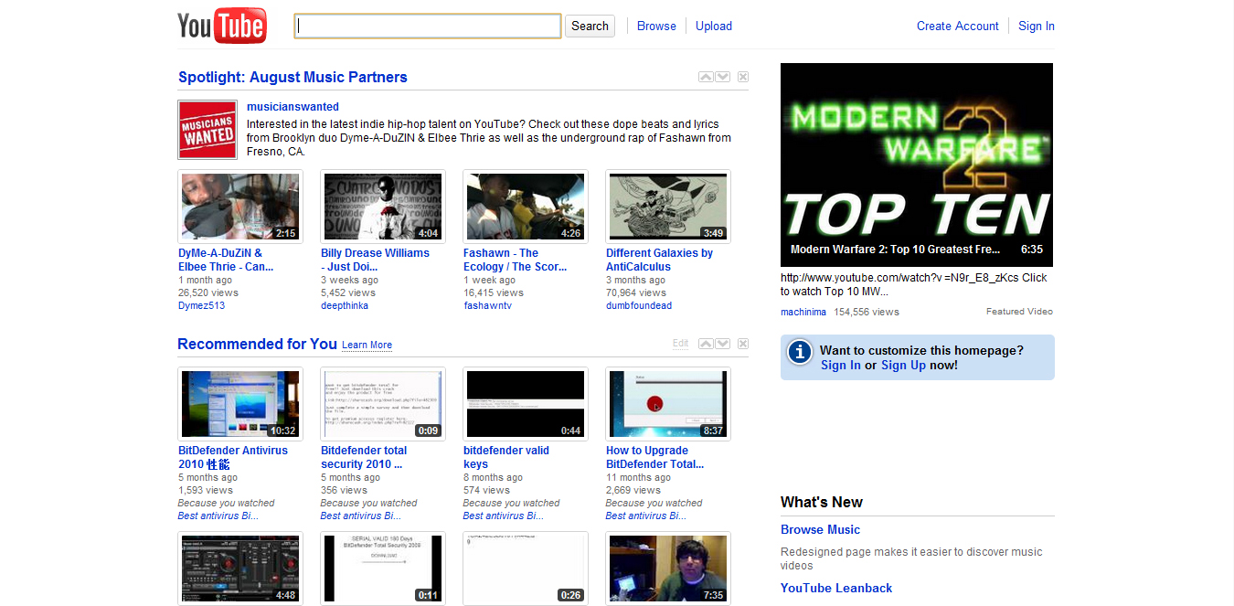The image size is (1234, 606).
Task: Click the 154,556 views text
Action: click(x=867, y=312)
